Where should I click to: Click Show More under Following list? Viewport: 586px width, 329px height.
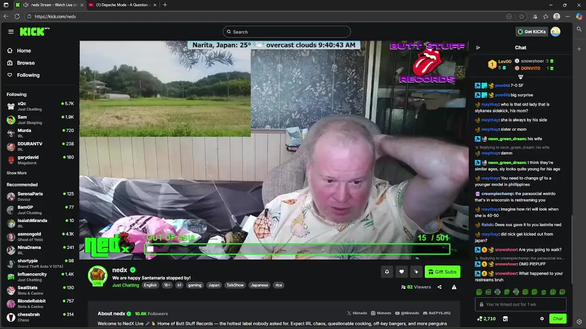(x=16, y=173)
